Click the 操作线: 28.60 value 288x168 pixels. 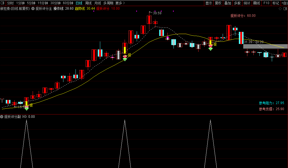[x=63, y=9]
